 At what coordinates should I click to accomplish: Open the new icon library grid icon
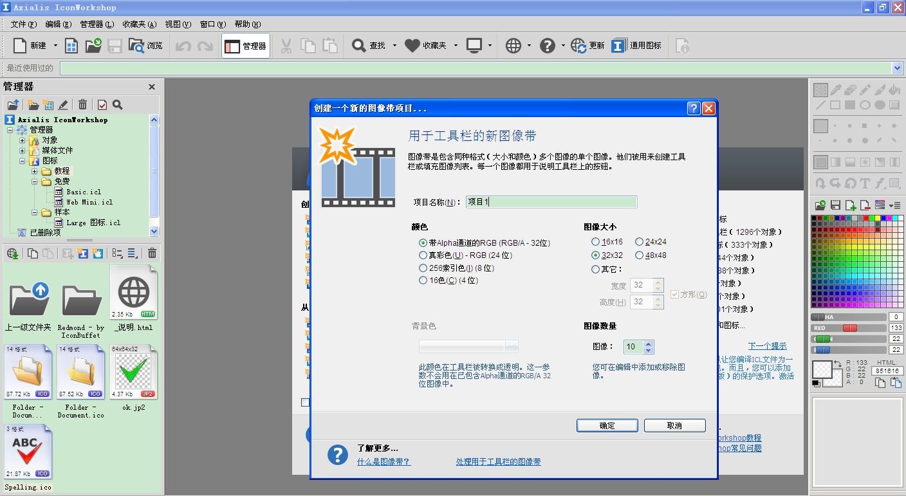(71, 46)
